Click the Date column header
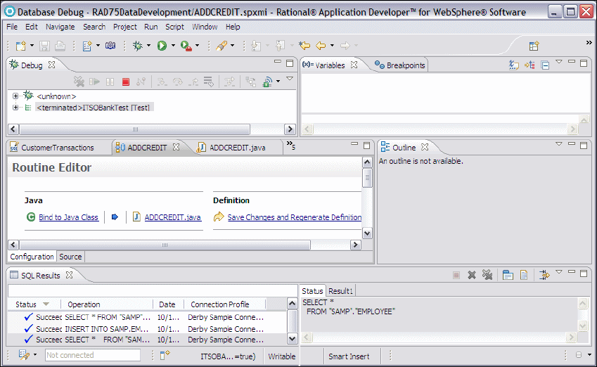 [167, 304]
